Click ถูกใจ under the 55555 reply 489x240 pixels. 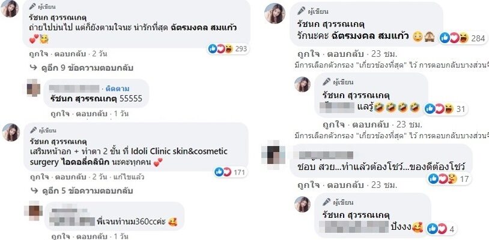(x=60, y=114)
